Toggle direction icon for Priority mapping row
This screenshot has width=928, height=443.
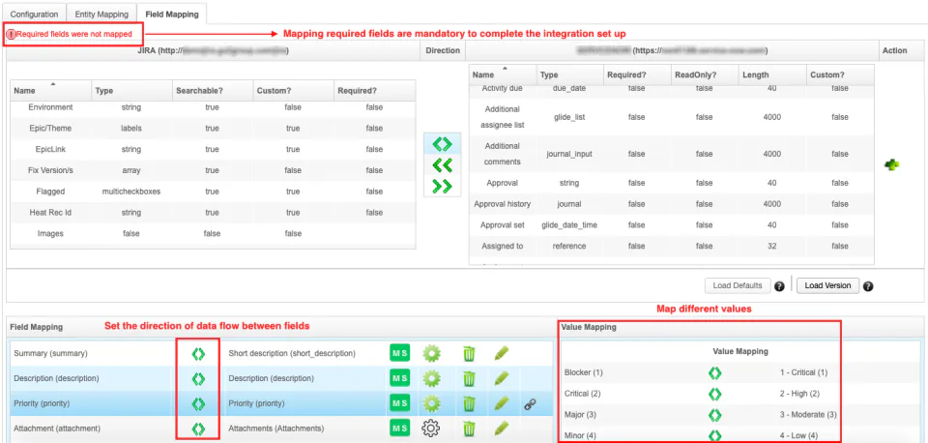pyautogui.click(x=198, y=403)
